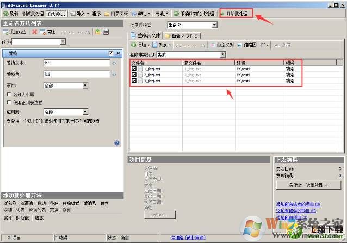Delete method with red X icon
This screenshot has width=347, height=243.
(34, 32)
